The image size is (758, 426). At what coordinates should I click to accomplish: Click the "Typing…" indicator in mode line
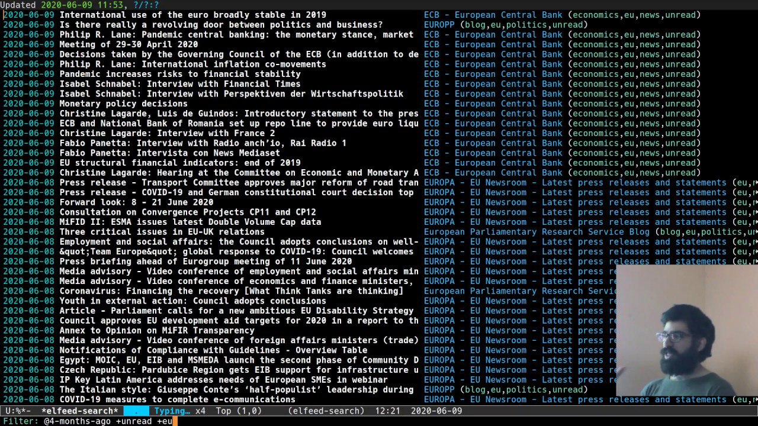[x=172, y=411]
